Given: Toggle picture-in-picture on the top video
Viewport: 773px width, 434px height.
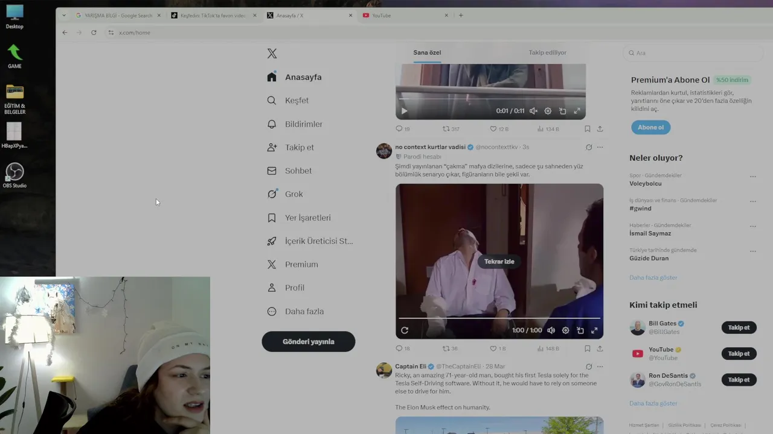Looking at the screenshot, I should (x=562, y=111).
